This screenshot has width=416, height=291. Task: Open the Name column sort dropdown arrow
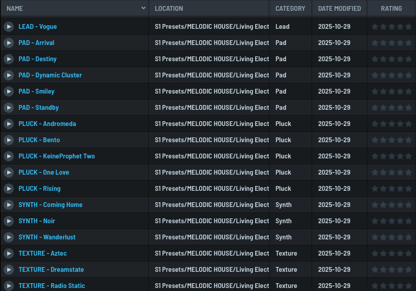[x=143, y=8]
